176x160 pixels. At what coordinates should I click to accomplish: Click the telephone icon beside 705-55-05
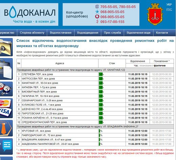[97, 6]
